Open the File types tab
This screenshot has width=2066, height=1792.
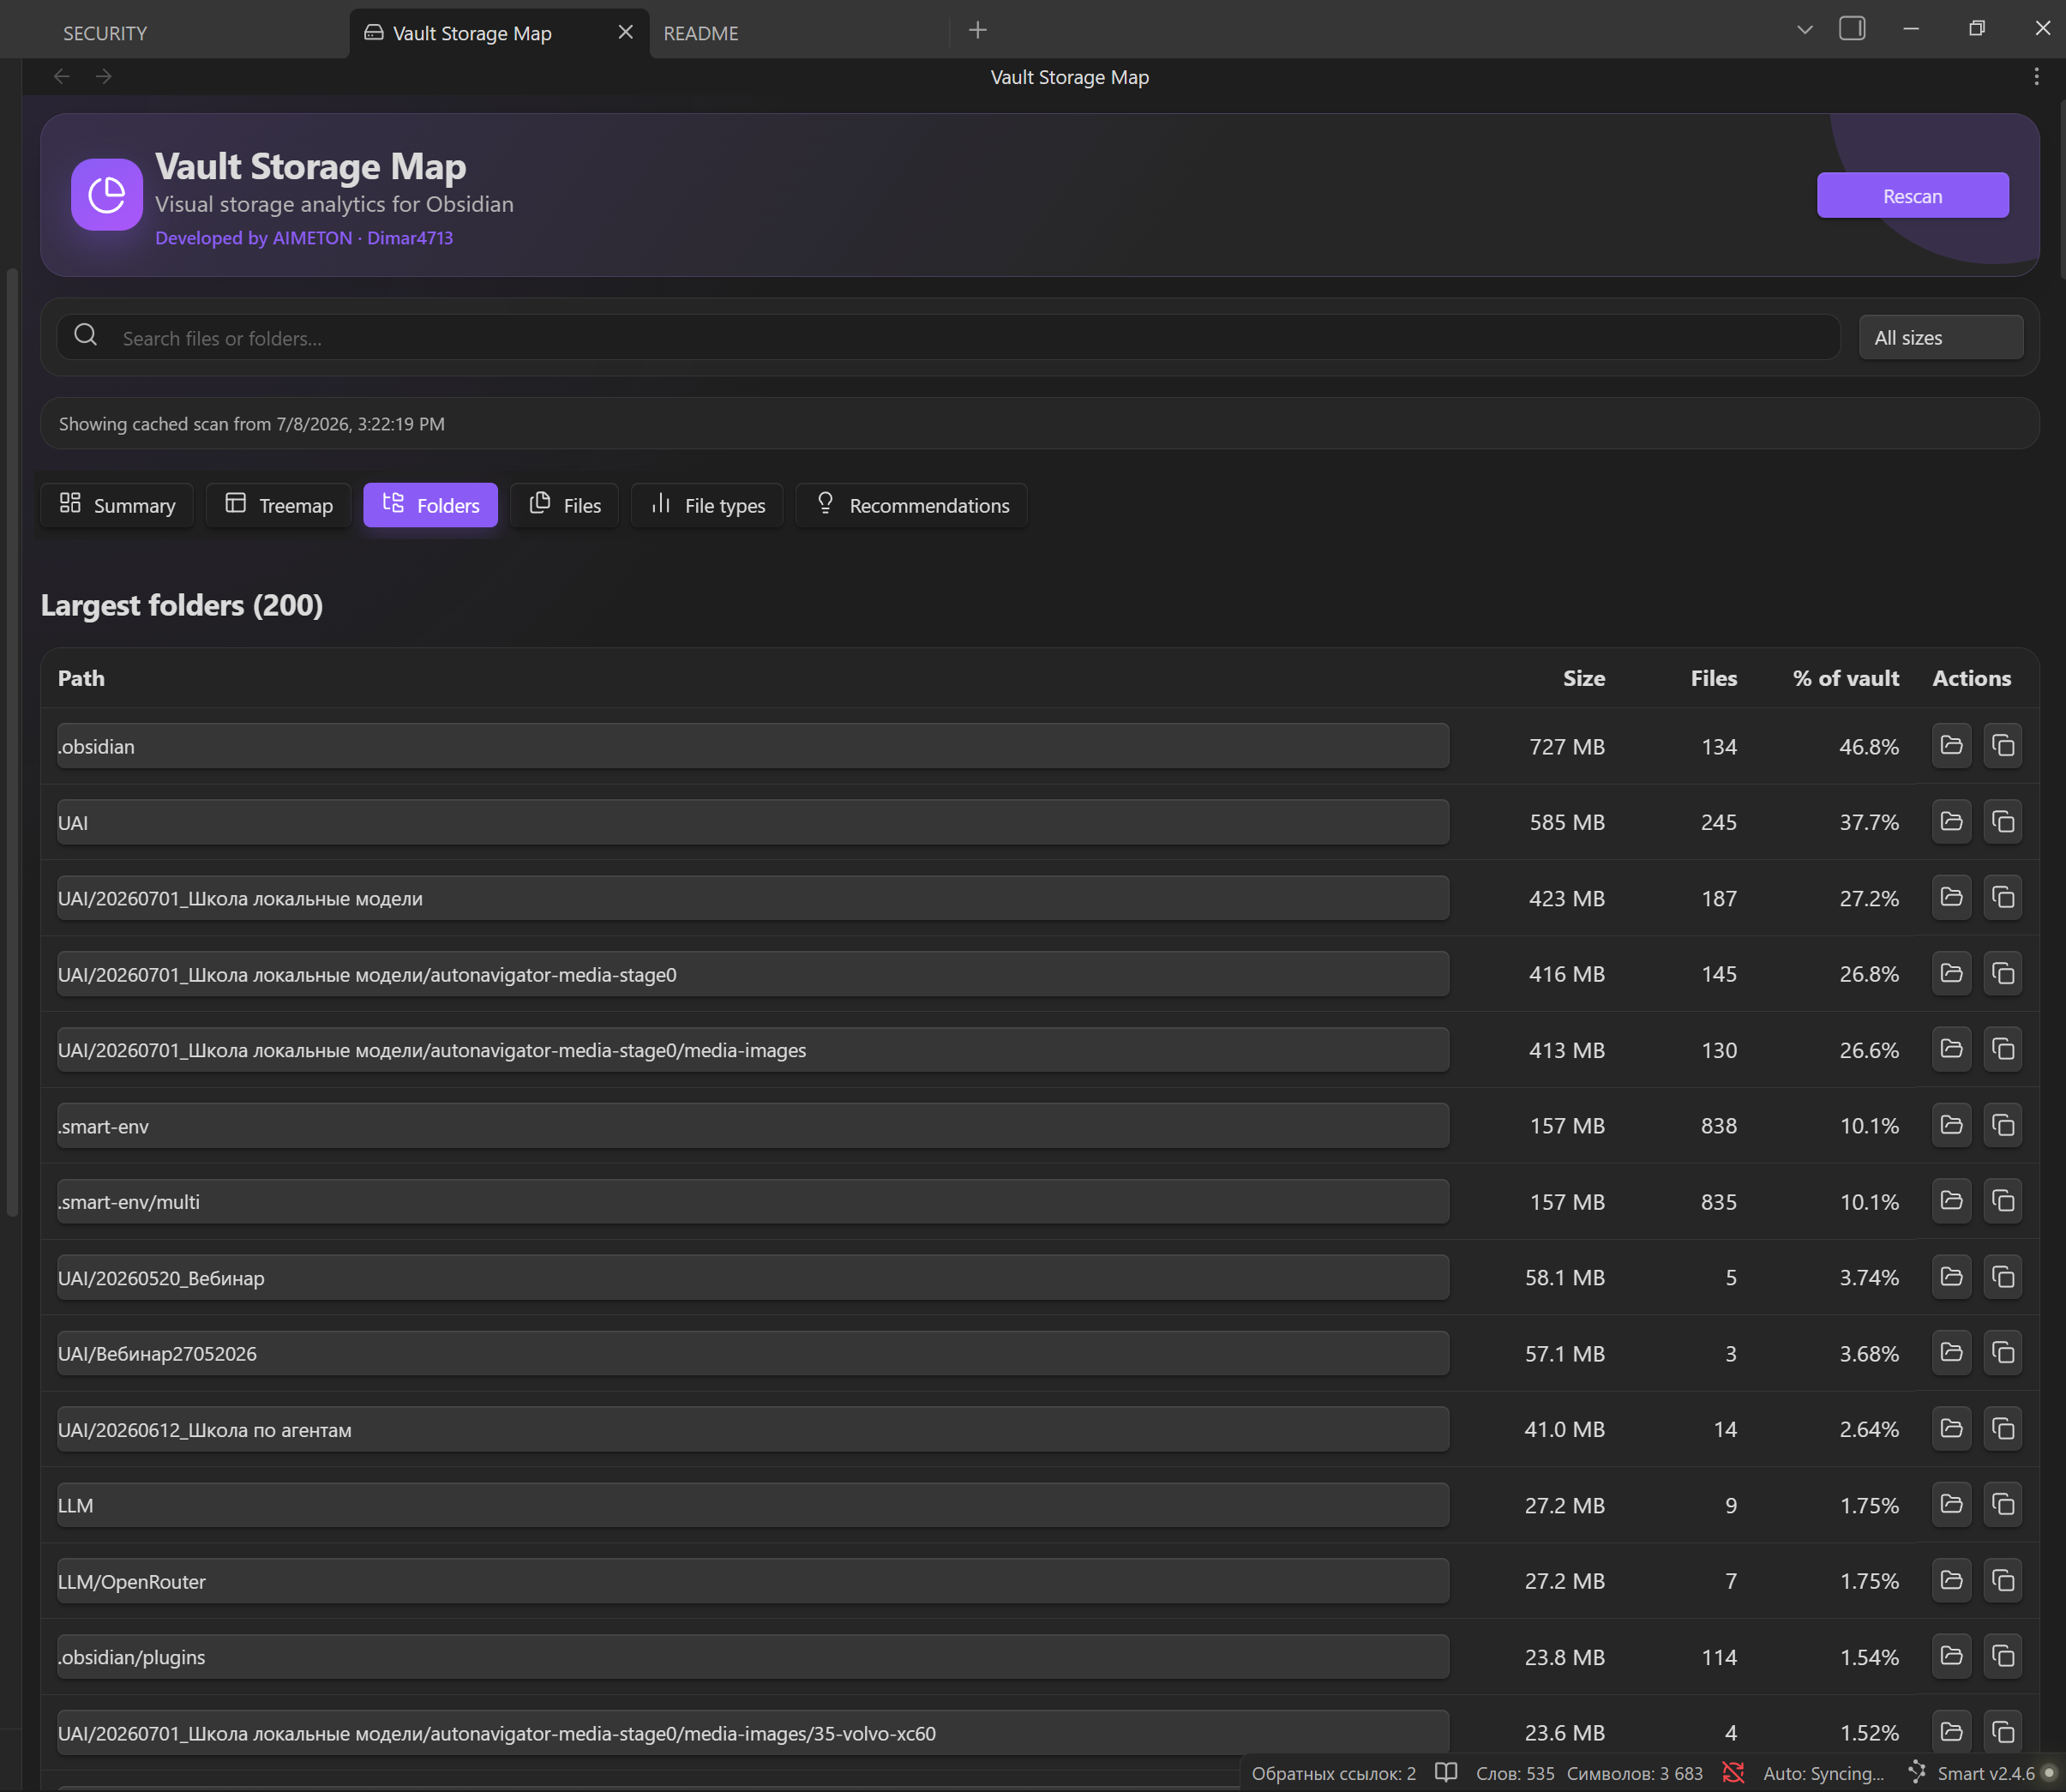[707, 505]
